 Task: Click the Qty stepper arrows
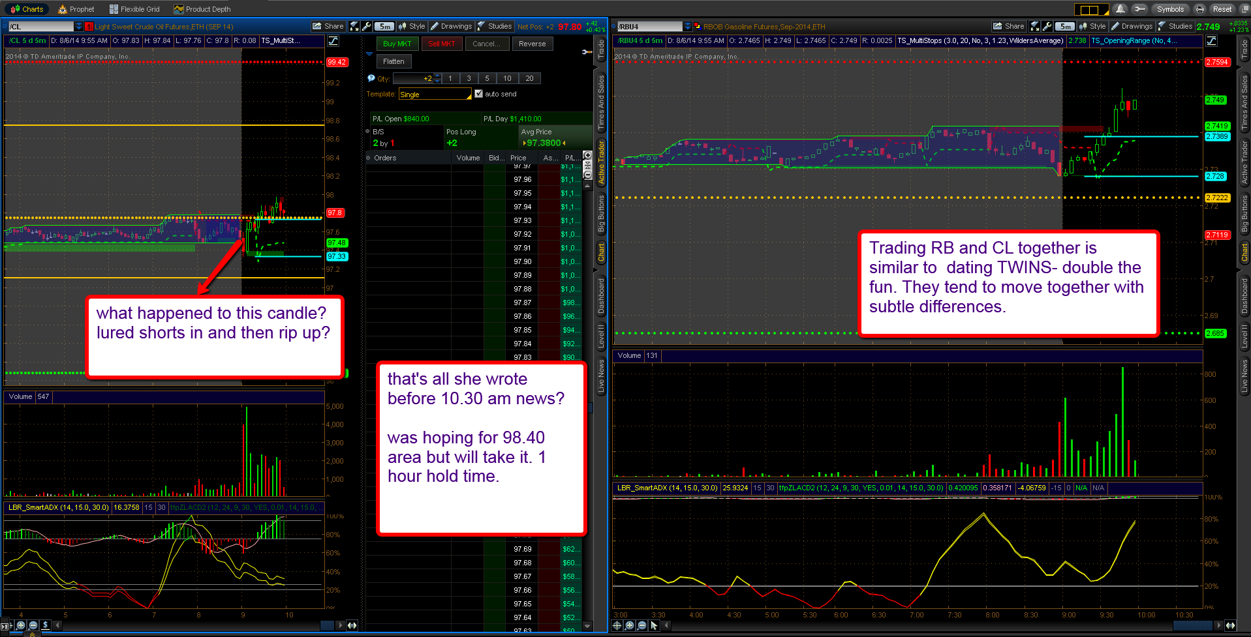[437, 78]
